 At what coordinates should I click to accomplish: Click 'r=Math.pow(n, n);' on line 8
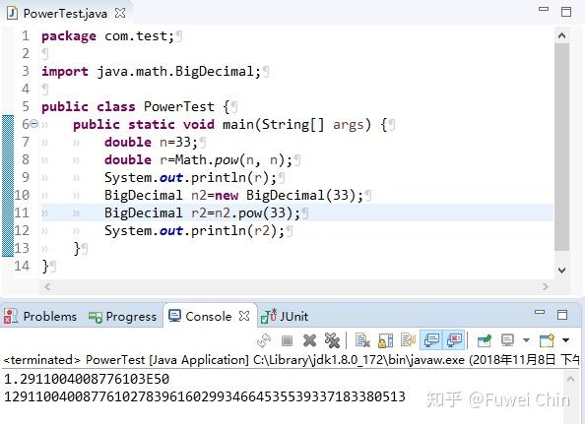point(227,160)
